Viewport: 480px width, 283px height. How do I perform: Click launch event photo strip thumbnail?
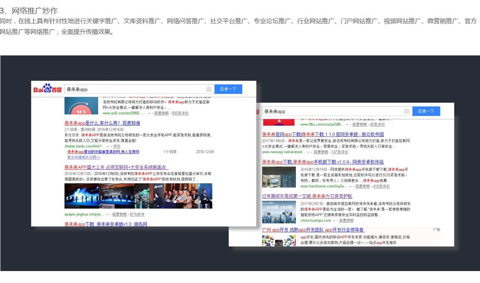pyautogui.click(x=138, y=196)
